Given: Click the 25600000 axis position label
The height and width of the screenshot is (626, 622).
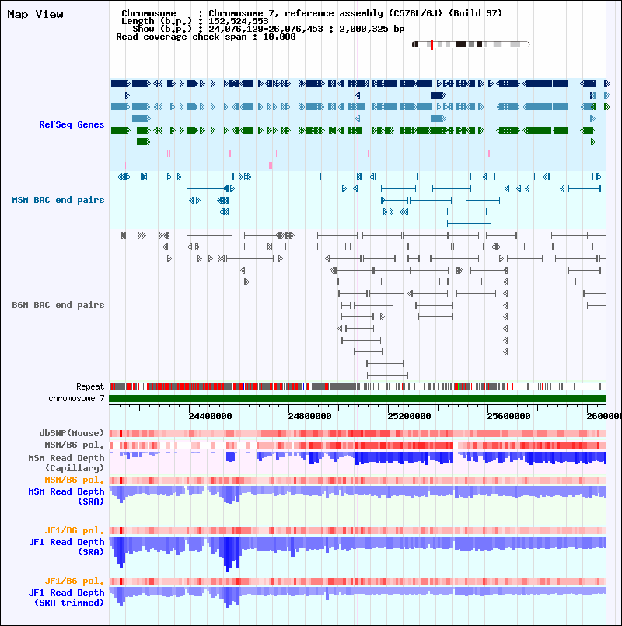Looking at the screenshot, I should click(x=508, y=416).
